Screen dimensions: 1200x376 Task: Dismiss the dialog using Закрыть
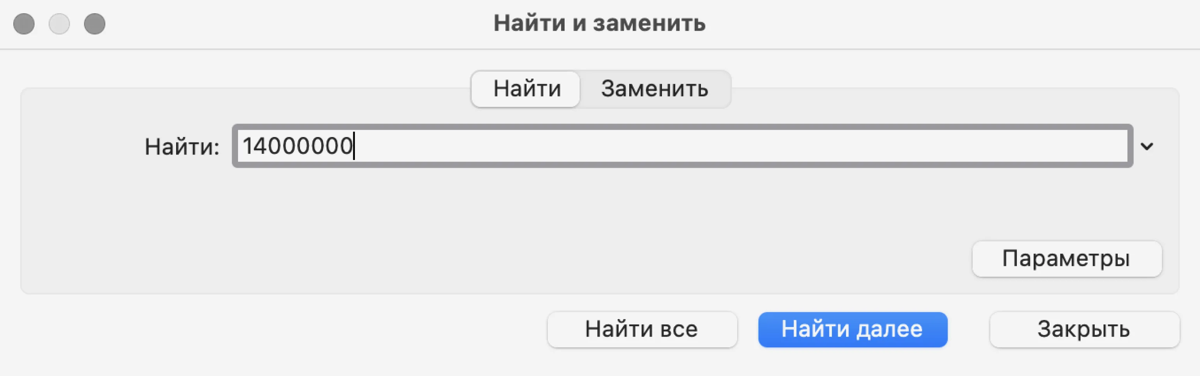(x=1084, y=329)
